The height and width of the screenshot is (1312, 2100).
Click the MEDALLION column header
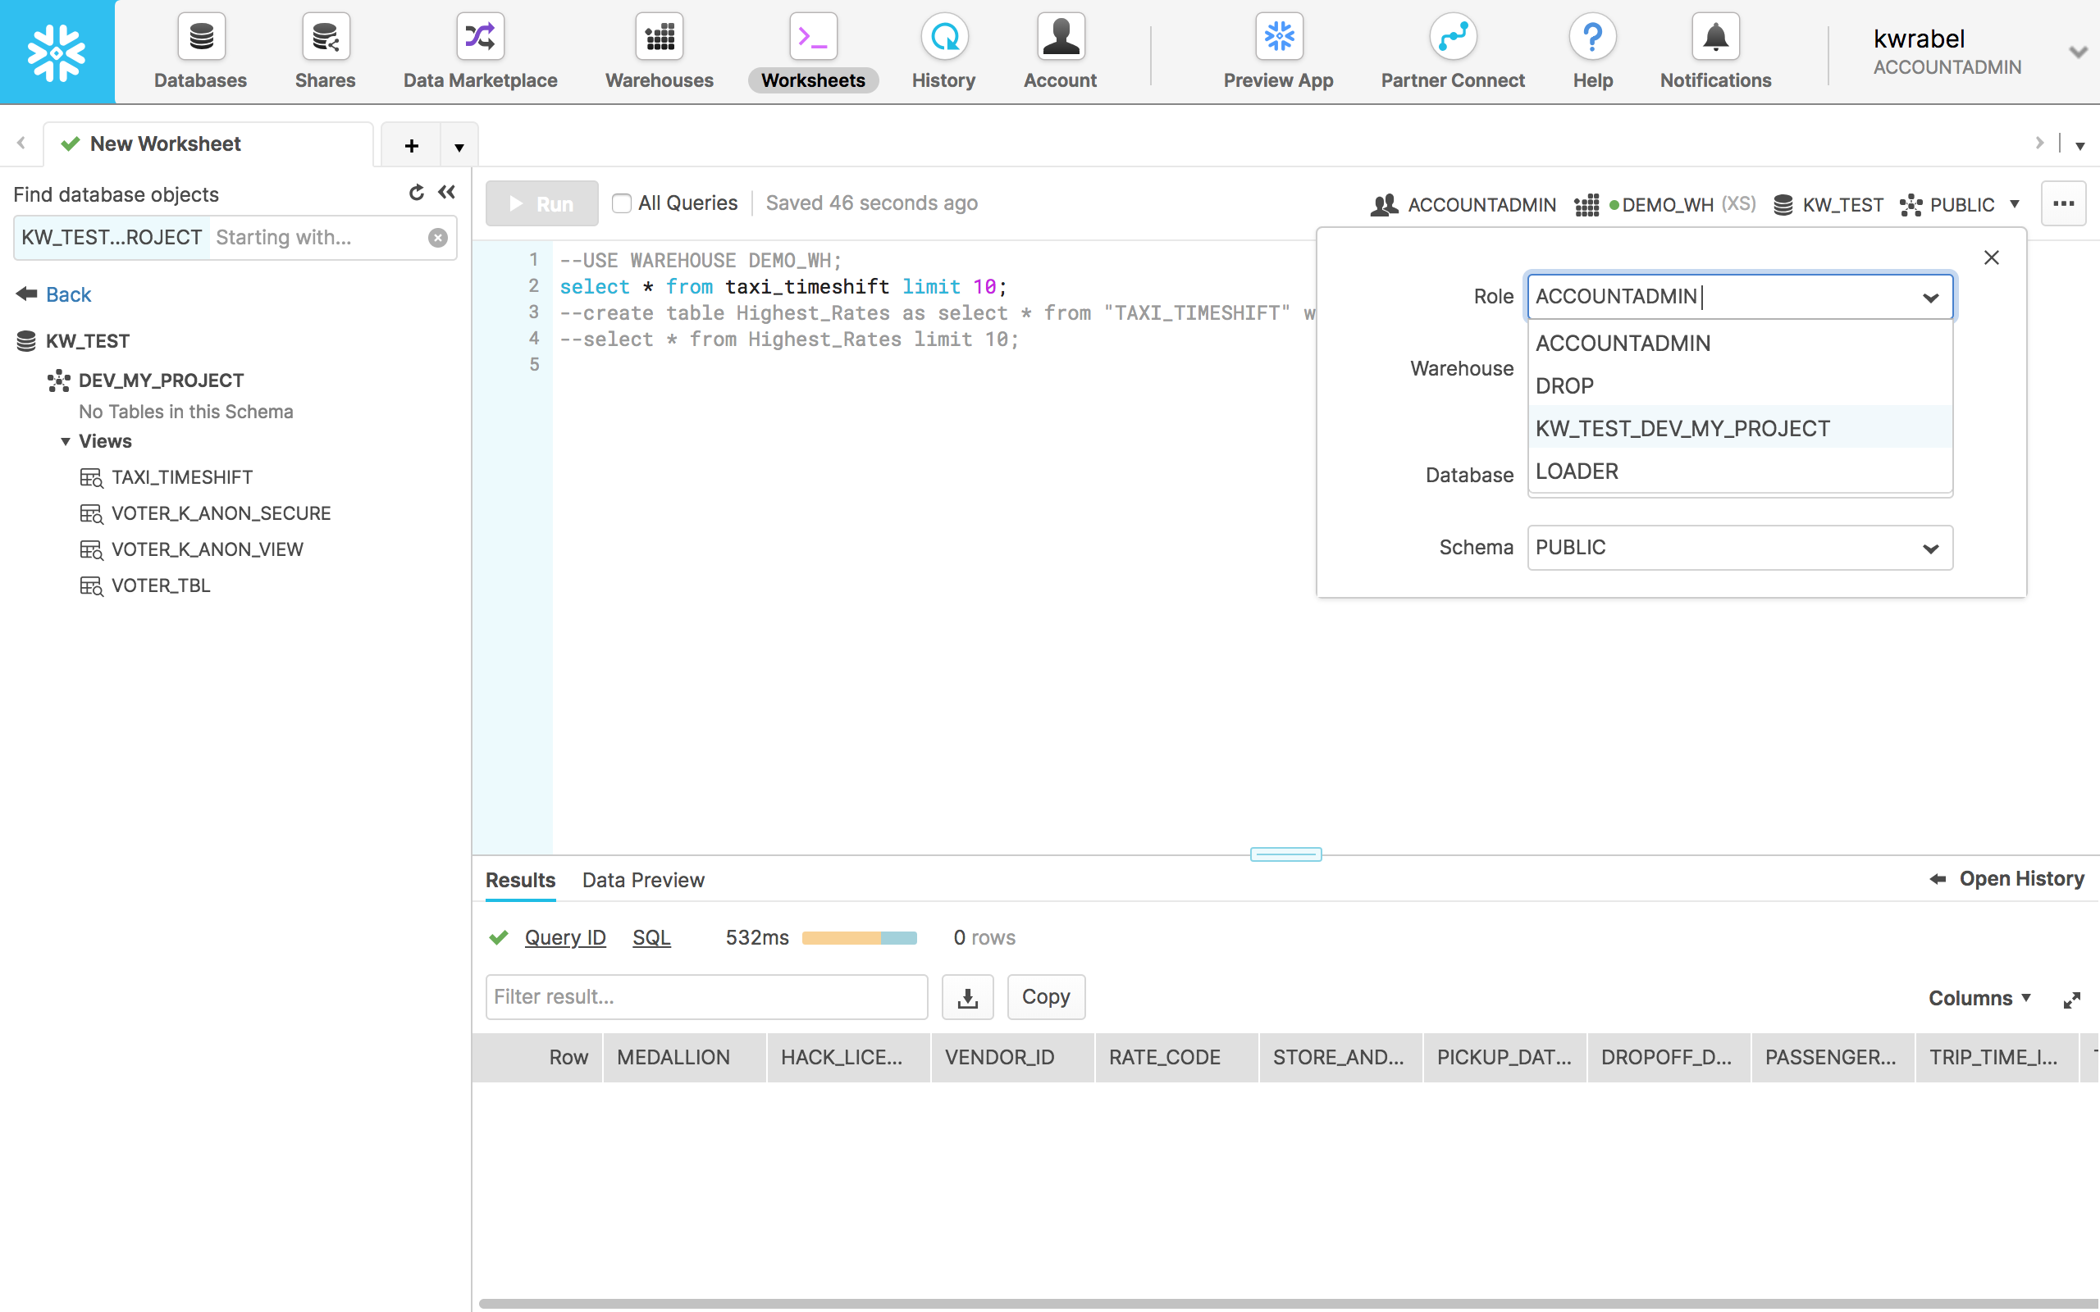coord(684,1057)
